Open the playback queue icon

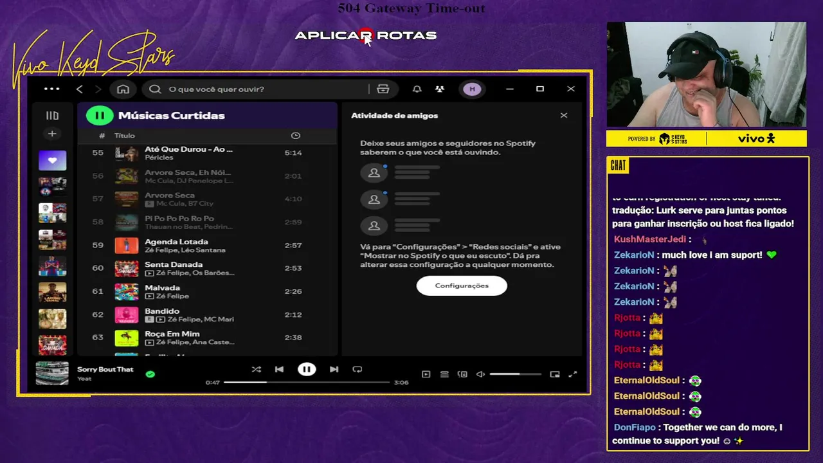point(444,374)
